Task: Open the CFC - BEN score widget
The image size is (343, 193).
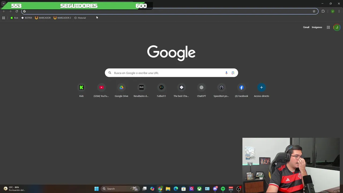Action: pos(15,189)
